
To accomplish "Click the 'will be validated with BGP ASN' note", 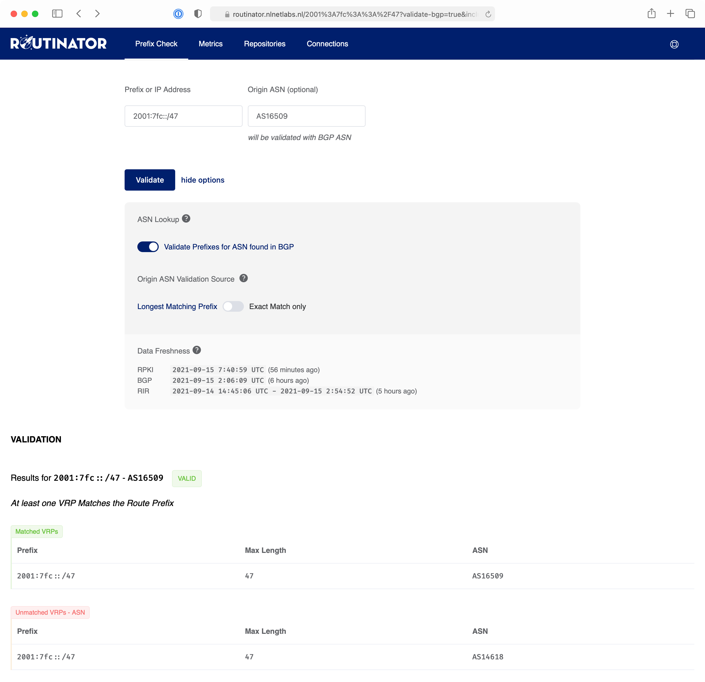I will click(299, 137).
